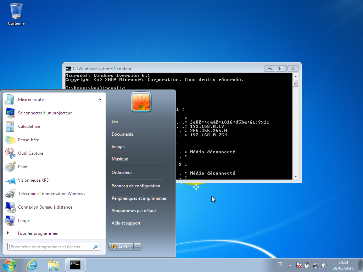Open Programmes par défaut

(134, 211)
